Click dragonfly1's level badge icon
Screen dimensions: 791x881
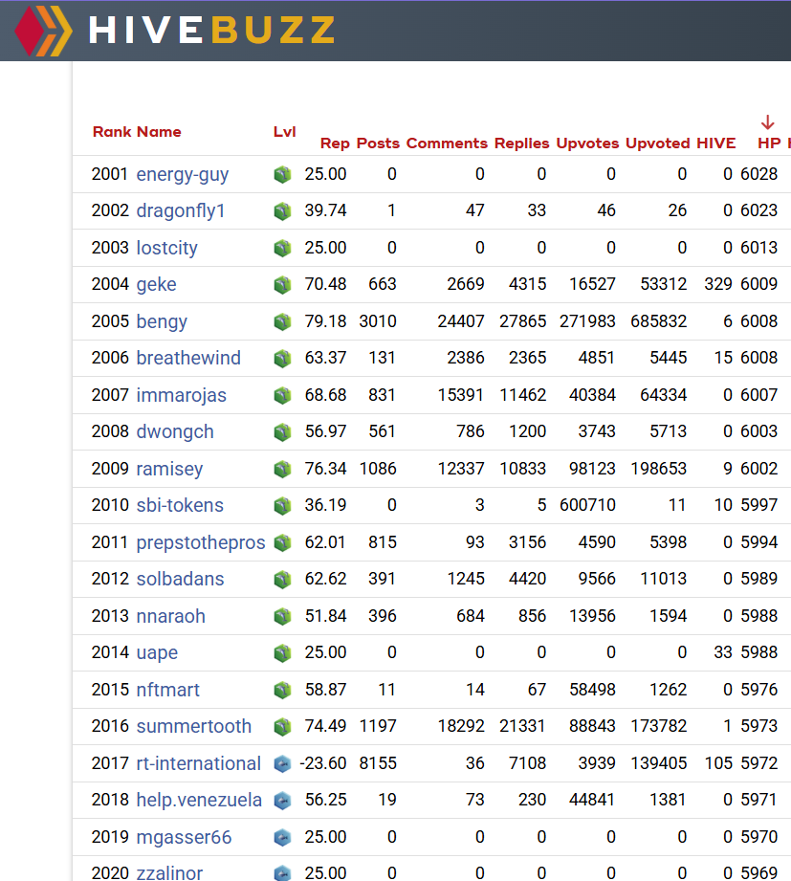click(282, 211)
